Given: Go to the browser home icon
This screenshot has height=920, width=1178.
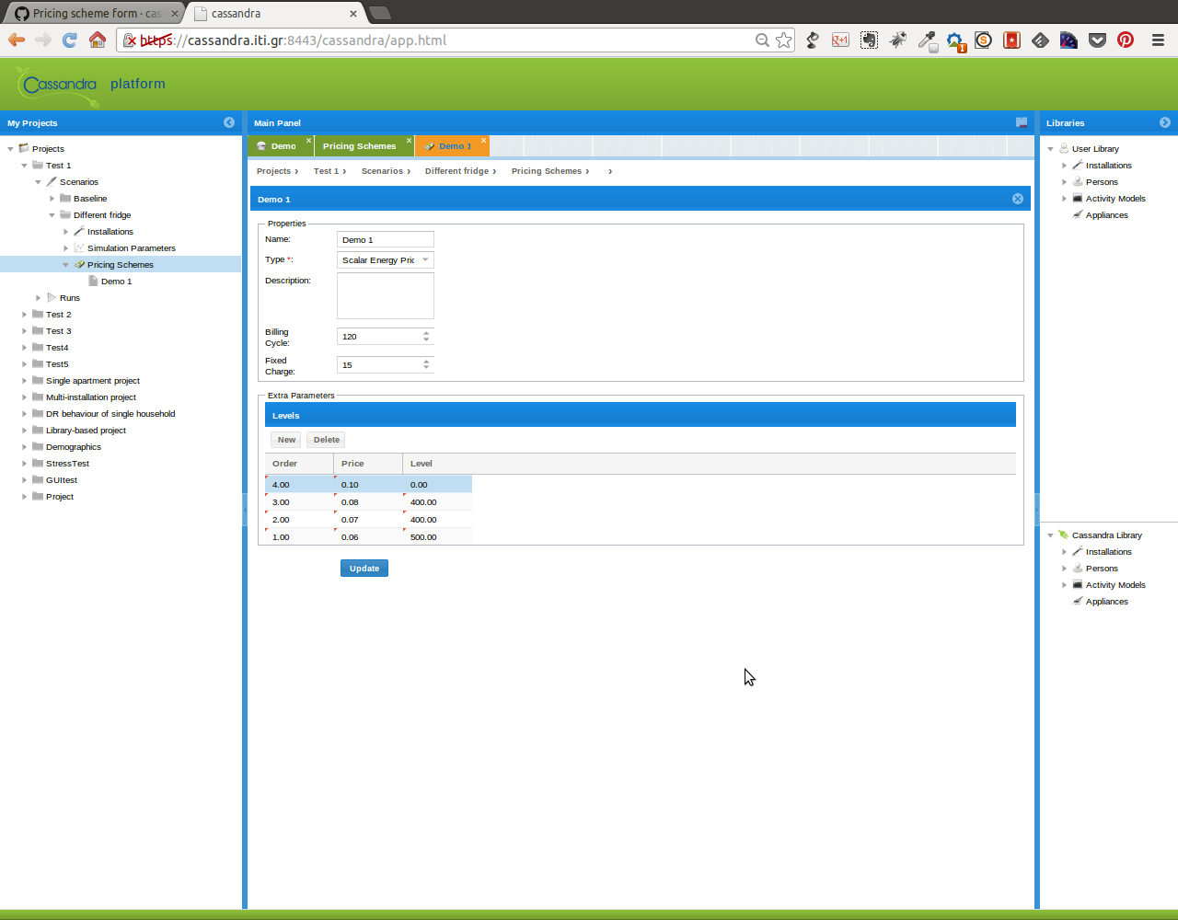Looking at the screenshot, I should tap(97, 40).
